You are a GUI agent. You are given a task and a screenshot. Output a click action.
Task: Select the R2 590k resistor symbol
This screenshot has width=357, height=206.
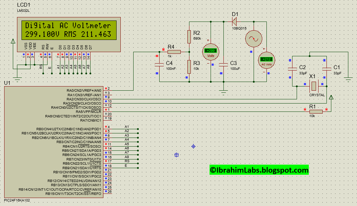tap(189, 37)
